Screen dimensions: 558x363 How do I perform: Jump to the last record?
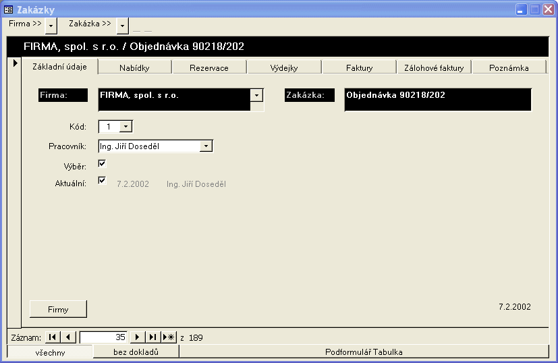click(x=153, y=337)
